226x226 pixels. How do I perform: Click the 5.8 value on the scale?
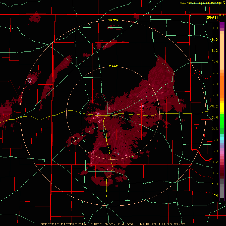point(215,84)
